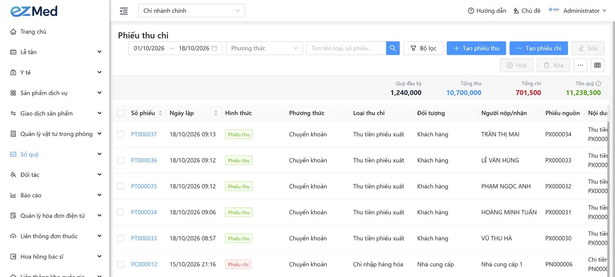The height and width of the screenshot is (277, 615).
Task: Click the Trang chủ home icon
Action: click(x=13, y=32)
